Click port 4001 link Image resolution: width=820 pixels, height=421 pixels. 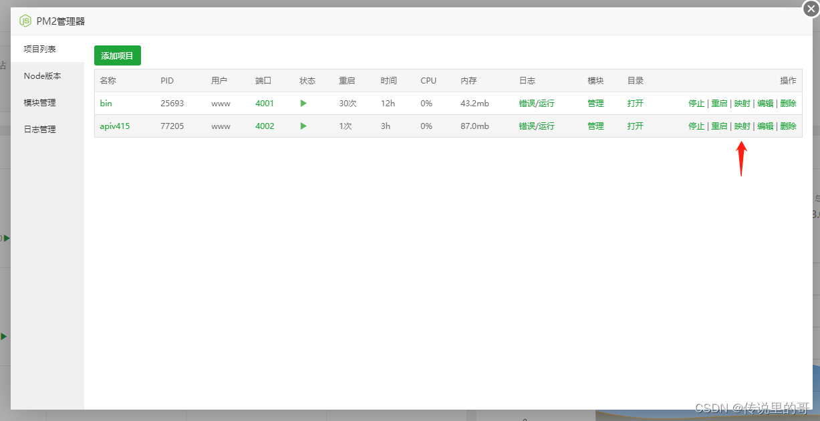click(x=265, y=104)
